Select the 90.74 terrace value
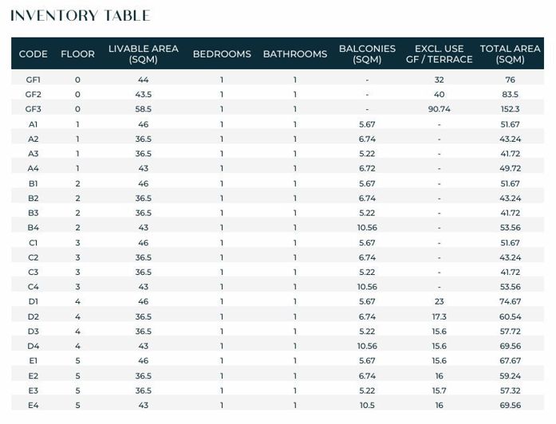Screen dimensions: 556x424 point(440,109)
